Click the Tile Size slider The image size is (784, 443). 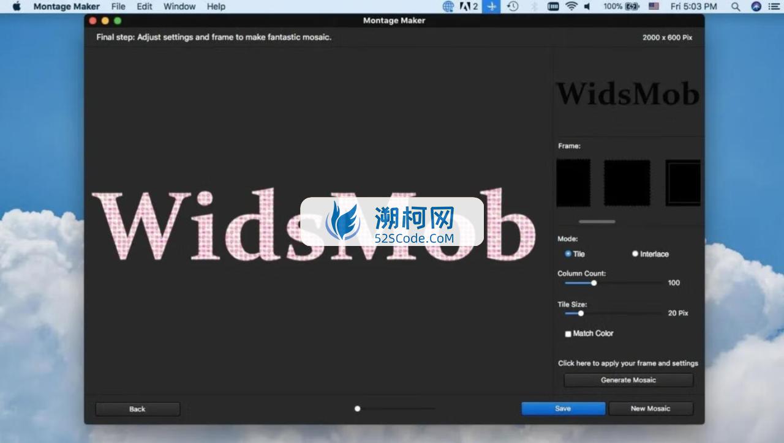[x=612, y=313]
